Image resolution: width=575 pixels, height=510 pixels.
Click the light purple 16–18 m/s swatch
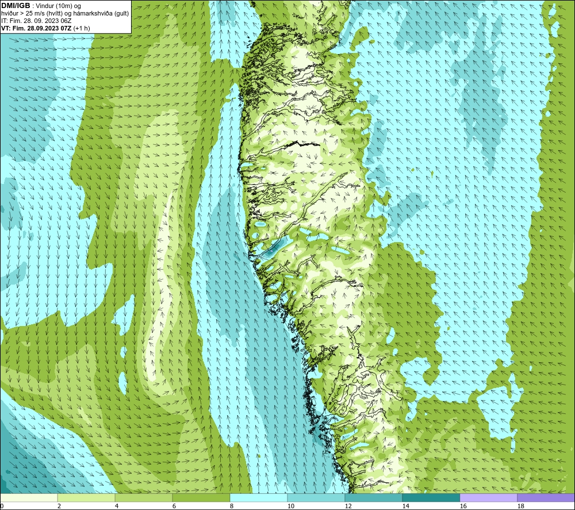[x=488, y=497]
